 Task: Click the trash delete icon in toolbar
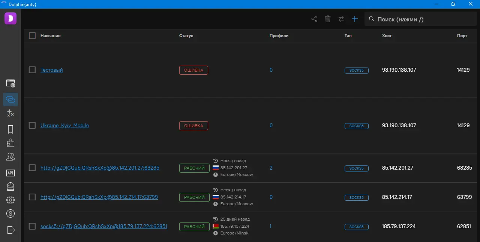click(328, 19)
